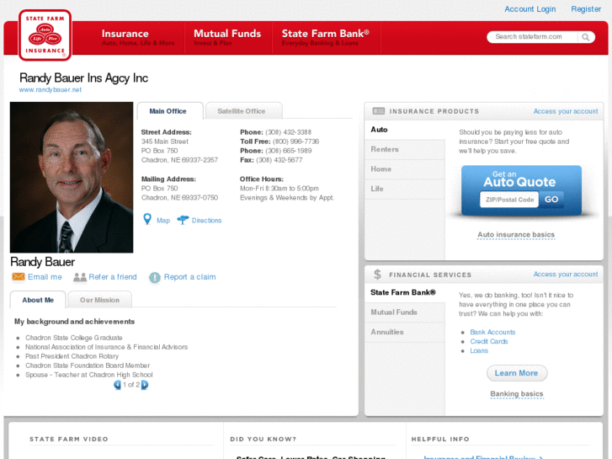Open the Insurance menu in the header

tap(138, 38)
